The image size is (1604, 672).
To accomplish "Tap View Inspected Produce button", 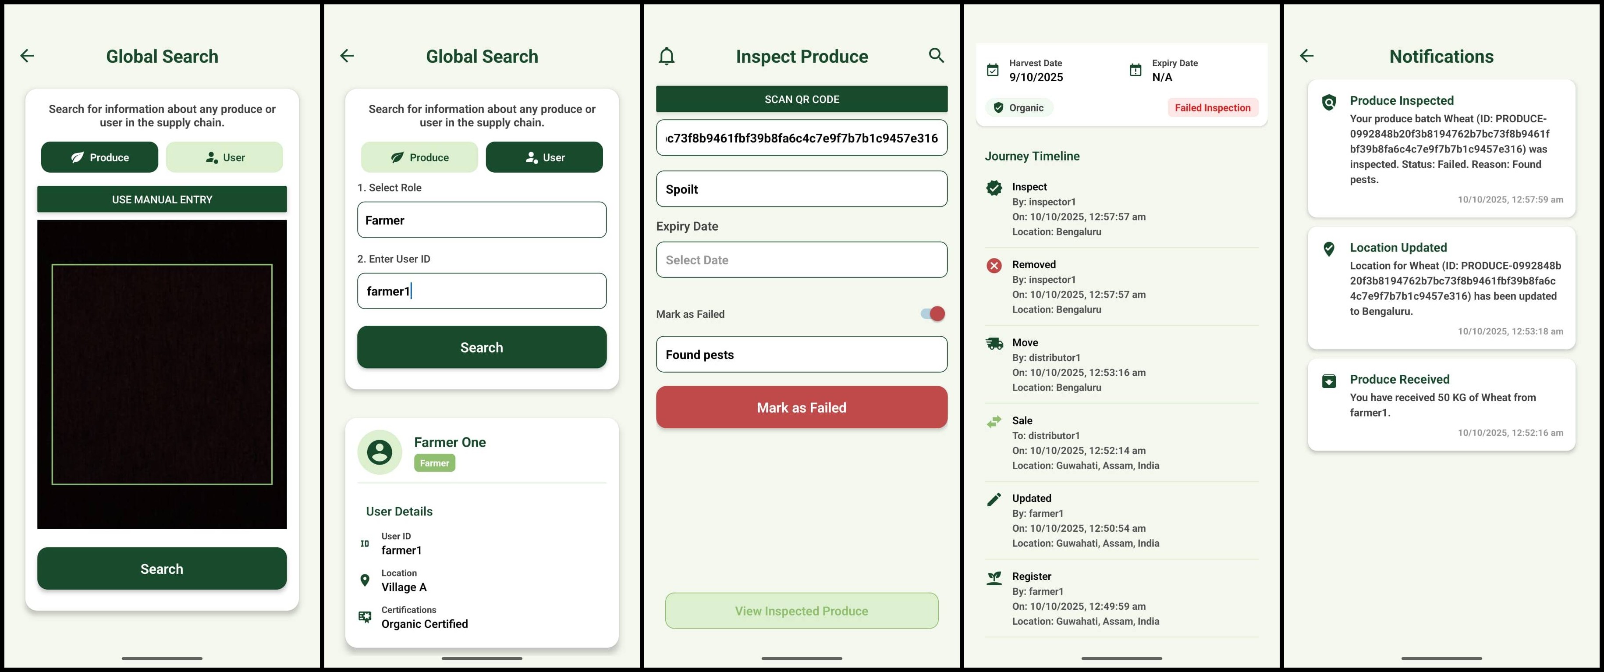I will (802, 611).
